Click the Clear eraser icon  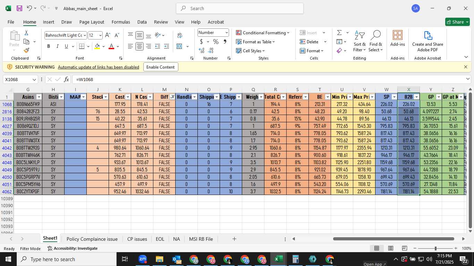click(x=339, y=51)
